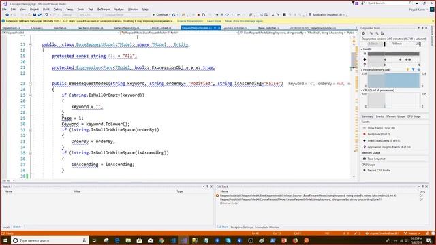Click the Quick Launch search box
This screenshot has height=245, width=436.
tap(389, 3)
